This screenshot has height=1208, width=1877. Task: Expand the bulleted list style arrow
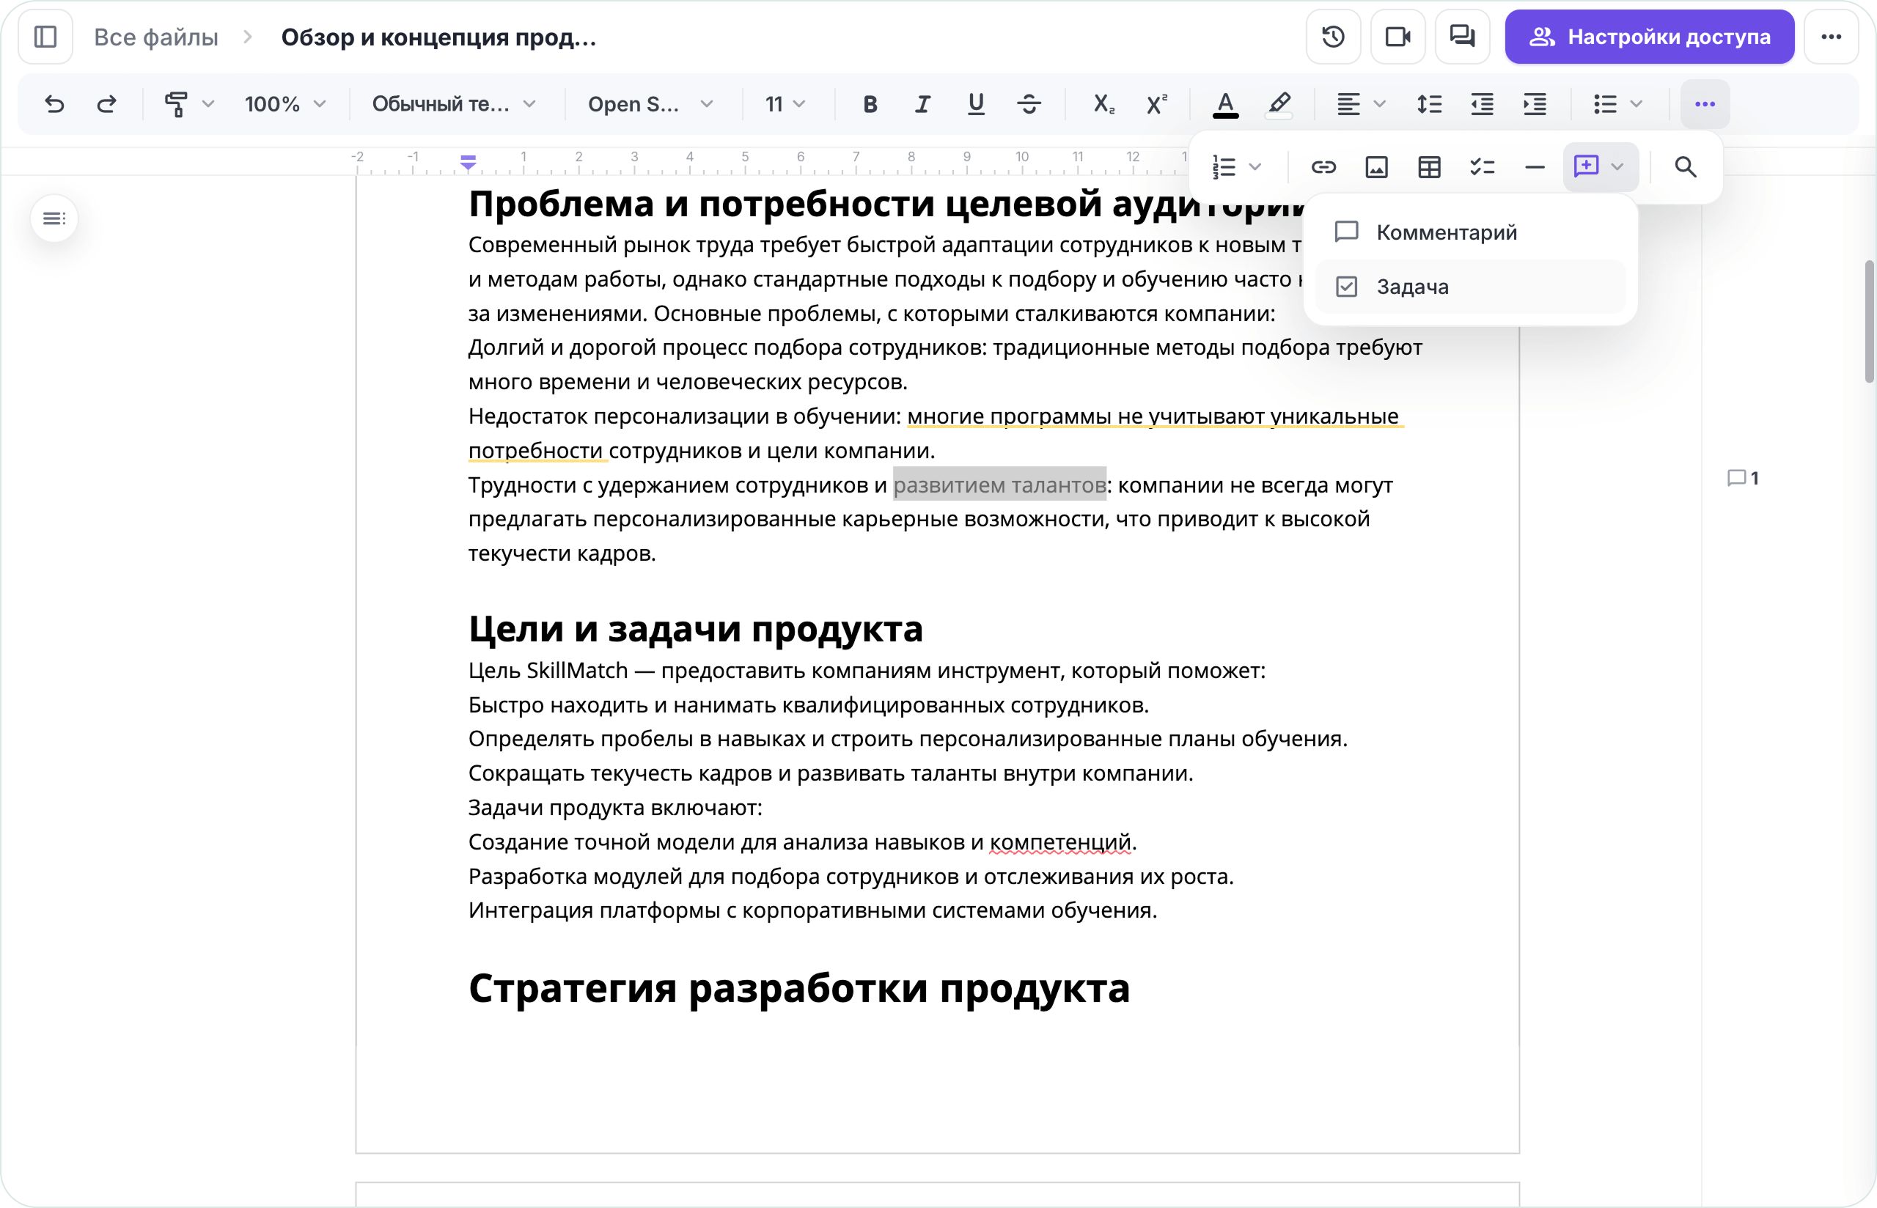pyautogui.click(x=1637, y=103)
